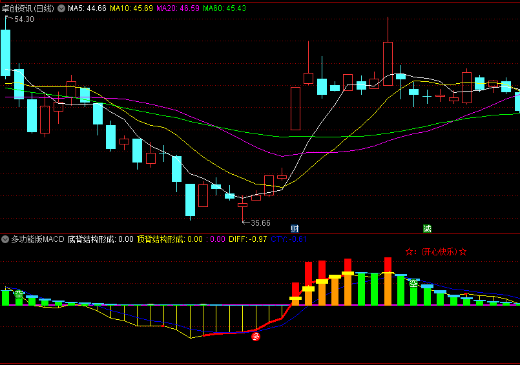Image resolution: width=520 pixels, height=365 pixels.
Task: Click the 财 financial marker icon
Action: pyautogui.click(x=295, y=228)
